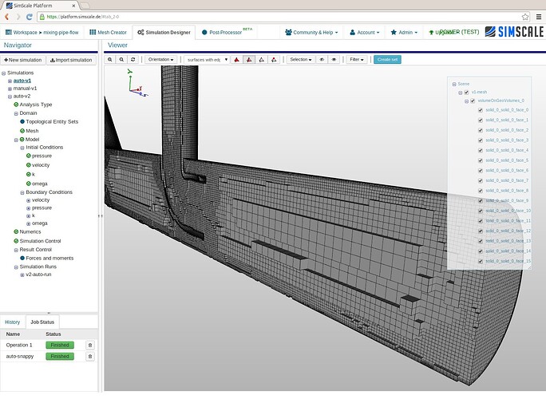Click the hide selection crossed-eye icon
This screenshot has height=399, width=546.
[x=322, y=60]
